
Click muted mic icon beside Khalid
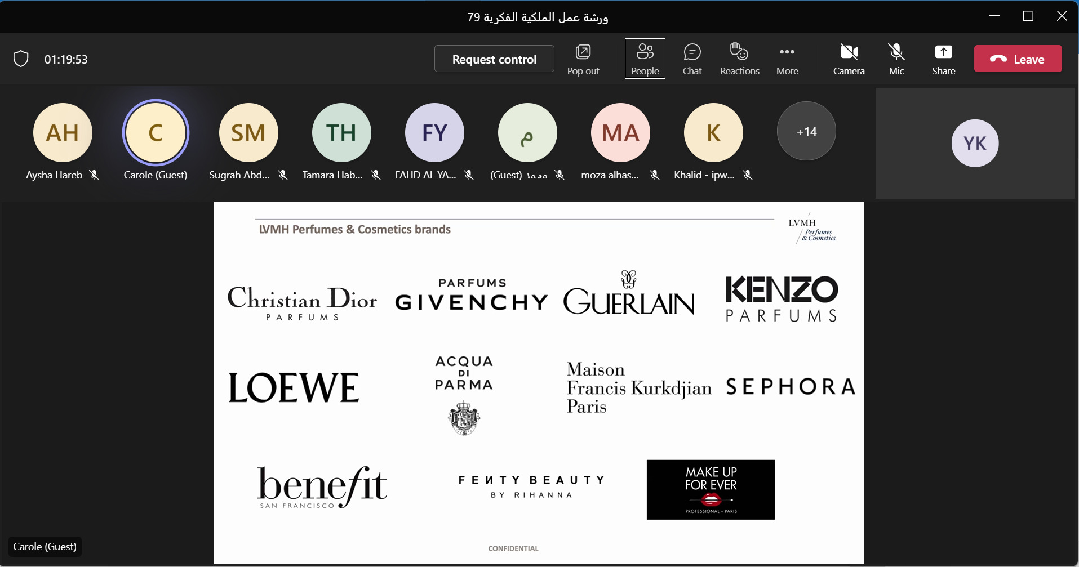pos(748,175)
